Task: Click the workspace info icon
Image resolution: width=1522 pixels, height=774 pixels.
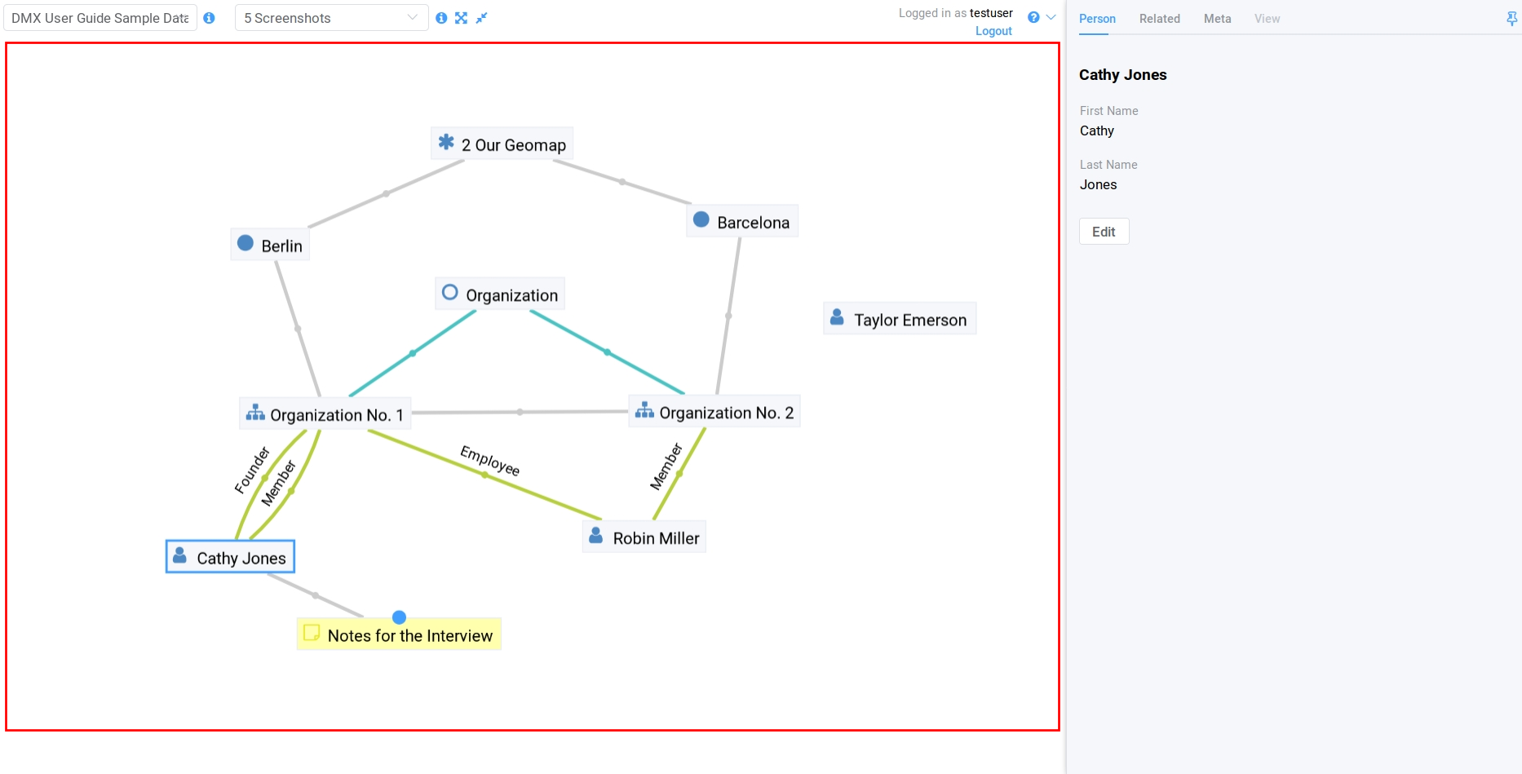Action: [210, 18]
